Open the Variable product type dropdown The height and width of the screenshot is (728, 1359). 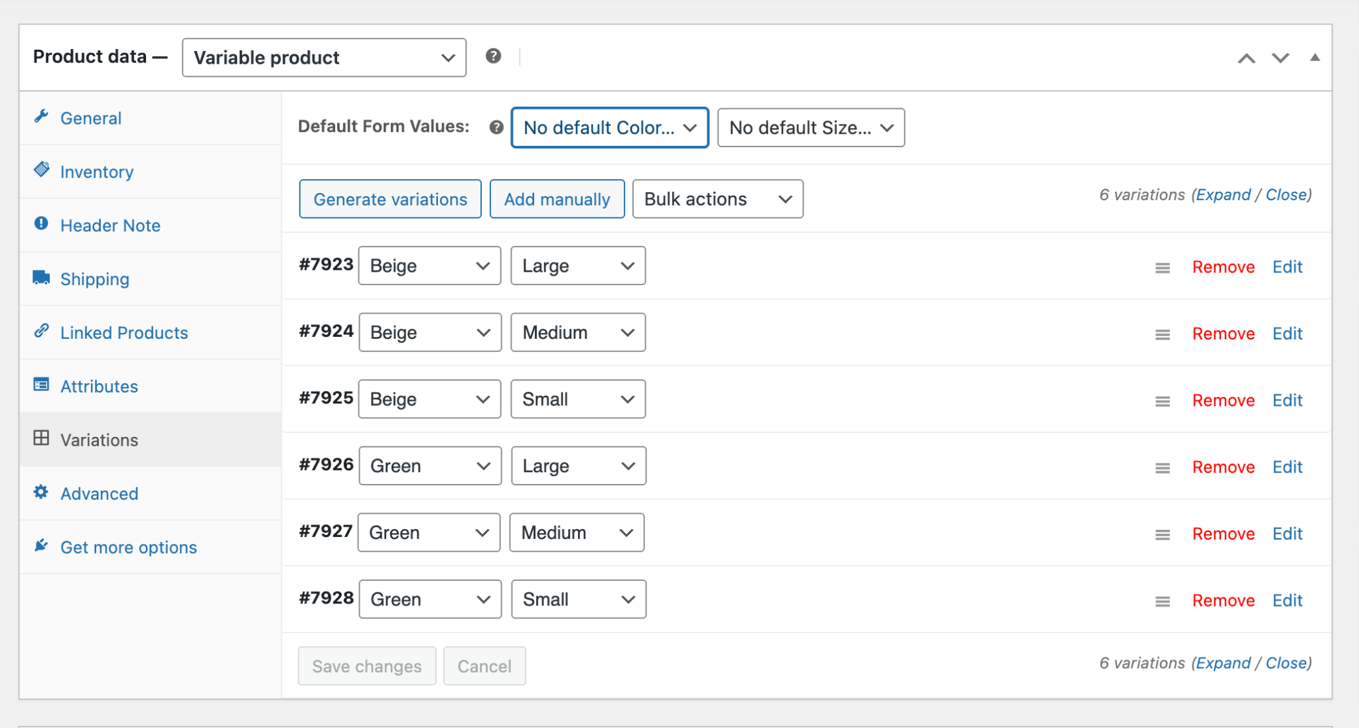324,58
